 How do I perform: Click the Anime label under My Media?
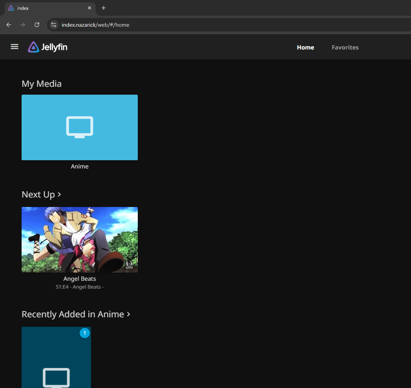[80, 167]
